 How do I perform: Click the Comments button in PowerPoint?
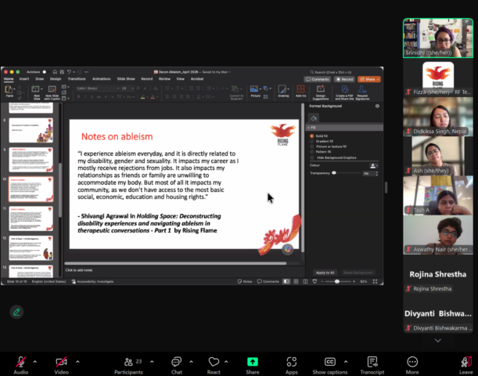tap(318, 79)
